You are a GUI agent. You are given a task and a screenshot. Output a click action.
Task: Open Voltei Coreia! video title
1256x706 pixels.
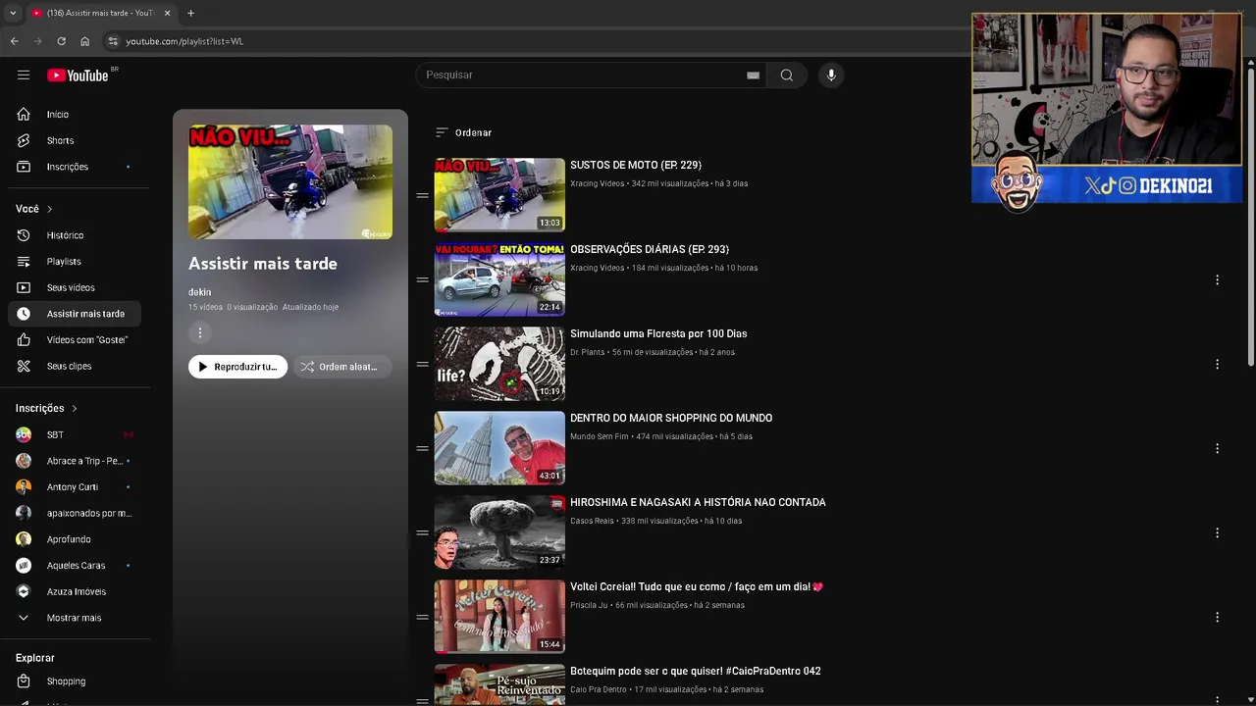pyautogui.click(x=697, y=586)
